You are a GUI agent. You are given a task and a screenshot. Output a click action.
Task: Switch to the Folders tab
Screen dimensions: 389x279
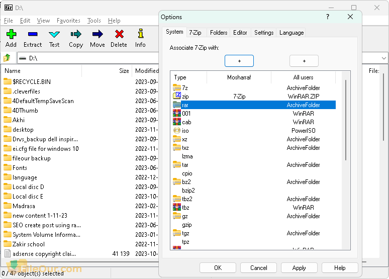pos(218,33)
